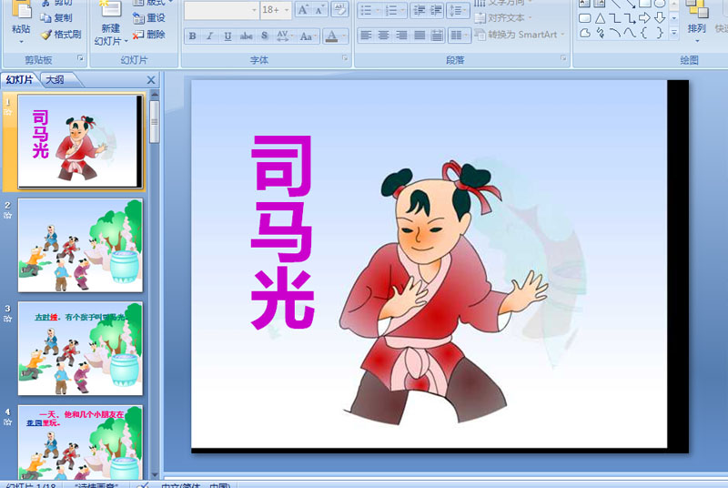728x488 pixels.
Task: Toggle Bold formatting button
Action: 192,36
